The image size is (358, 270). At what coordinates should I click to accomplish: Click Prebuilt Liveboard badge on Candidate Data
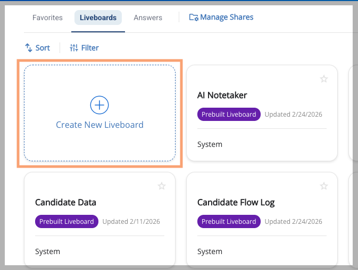pos(66,222)
